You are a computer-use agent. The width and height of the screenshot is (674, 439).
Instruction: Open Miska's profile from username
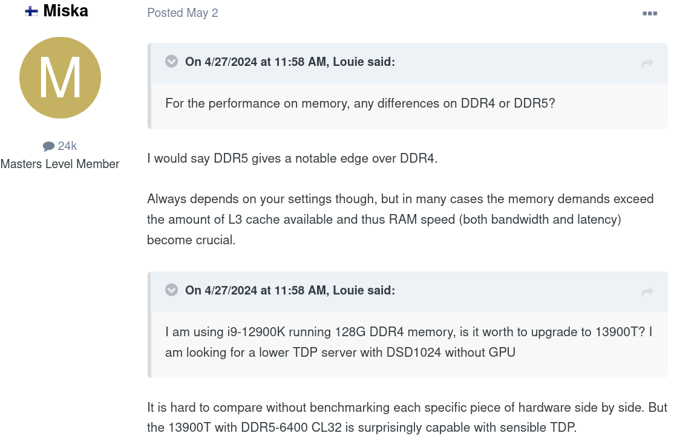click(66, 11)
